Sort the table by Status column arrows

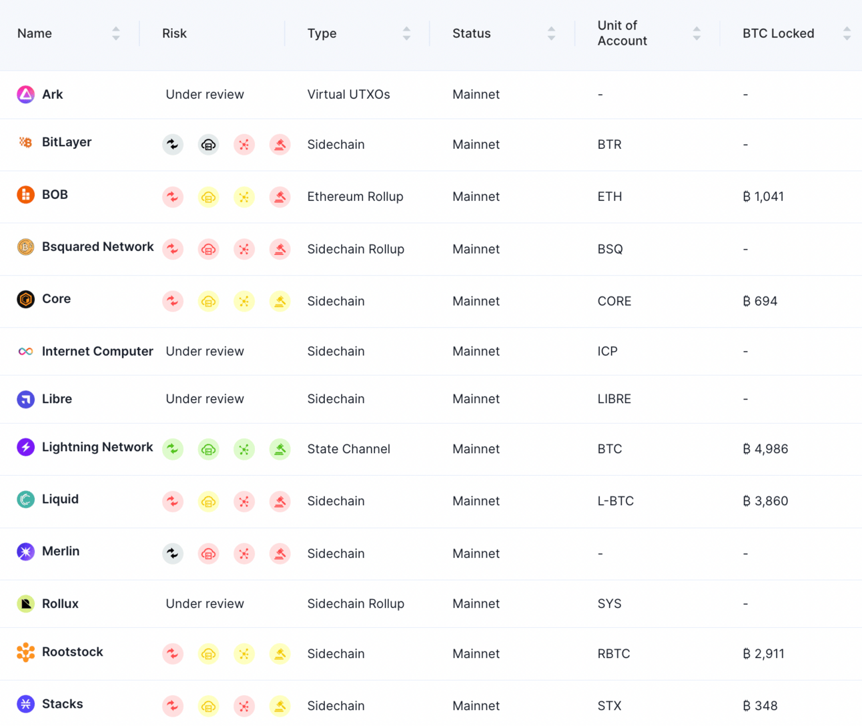[x=551, y=33]
